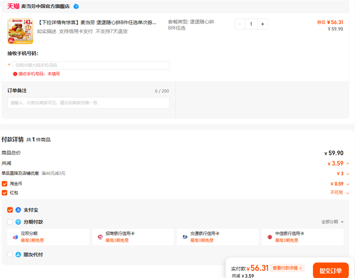Uncheck the 淘金币 checkbox

(x=4, y=184)
